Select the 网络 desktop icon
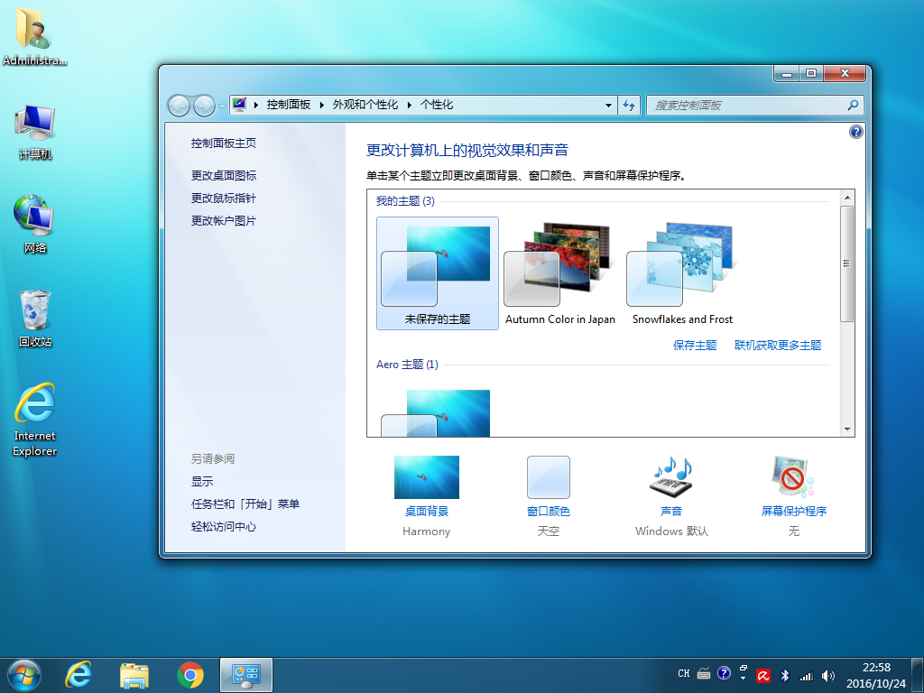 (x=35, y=224)
